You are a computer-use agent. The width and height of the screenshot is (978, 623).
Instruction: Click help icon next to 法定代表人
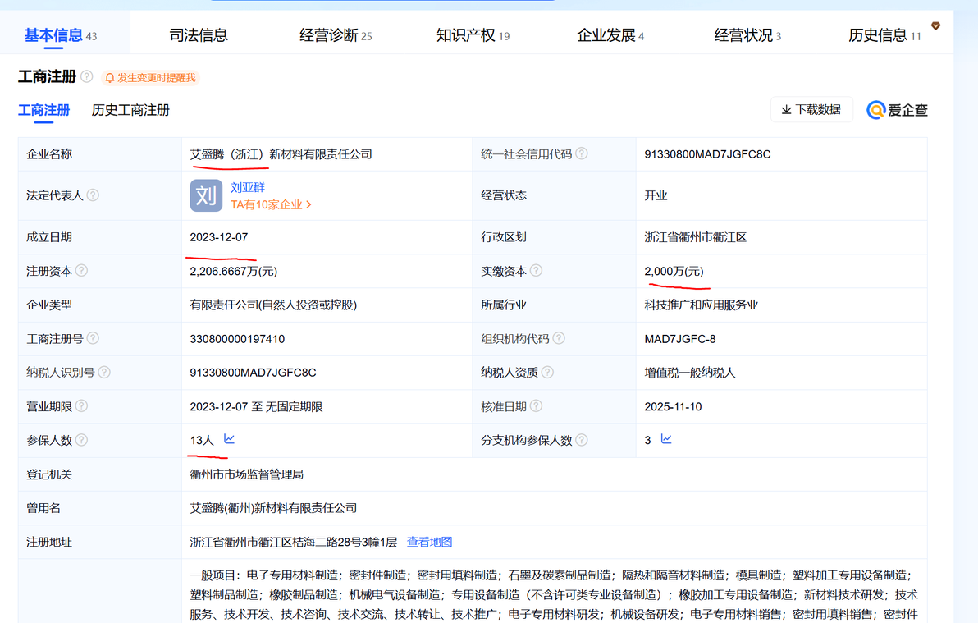[93, 195]
